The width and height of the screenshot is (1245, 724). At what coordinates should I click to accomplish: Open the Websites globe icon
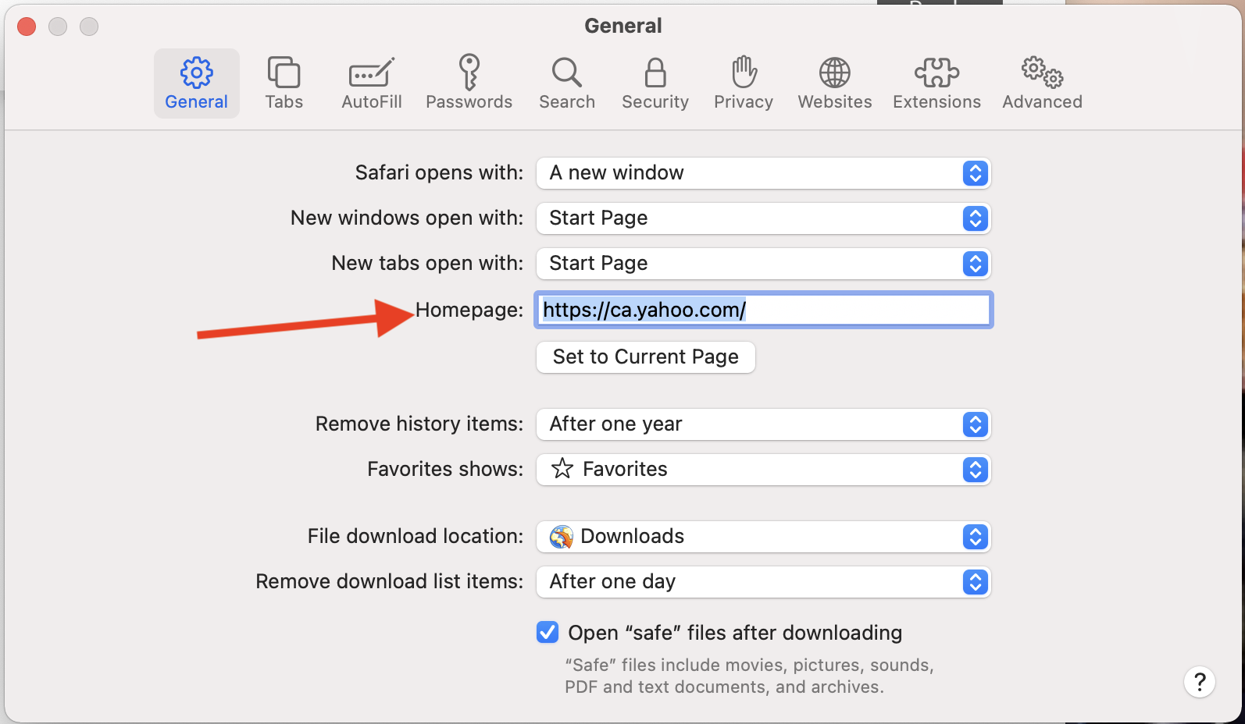click(834, 73)
